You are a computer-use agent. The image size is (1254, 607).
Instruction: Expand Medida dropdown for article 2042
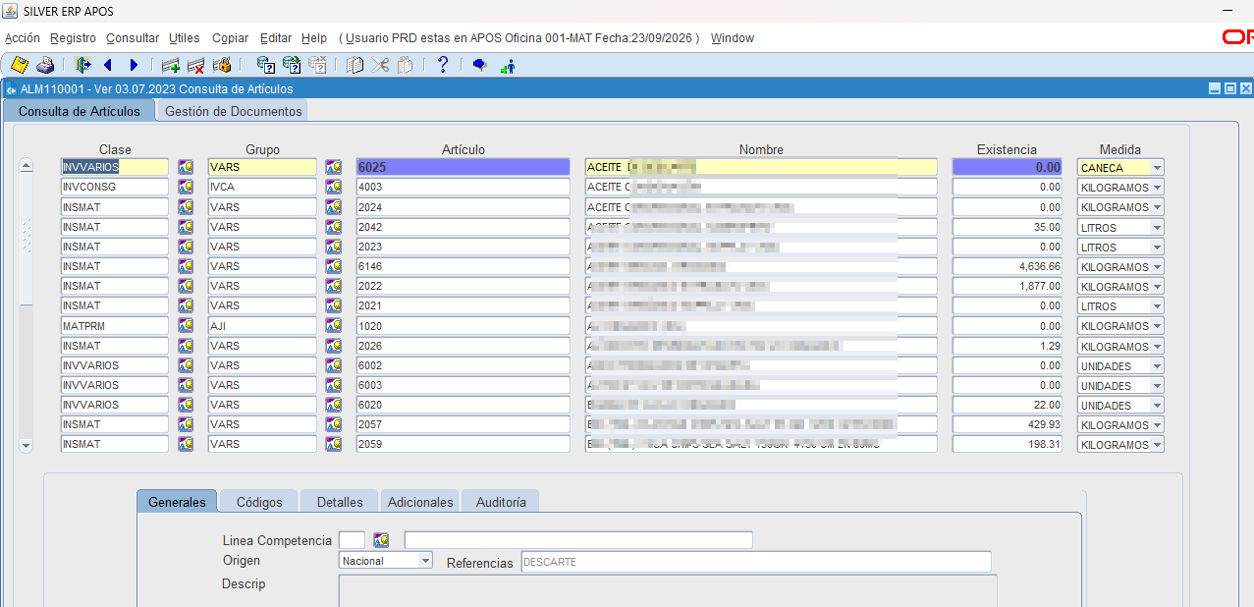tap(1158, 227)
